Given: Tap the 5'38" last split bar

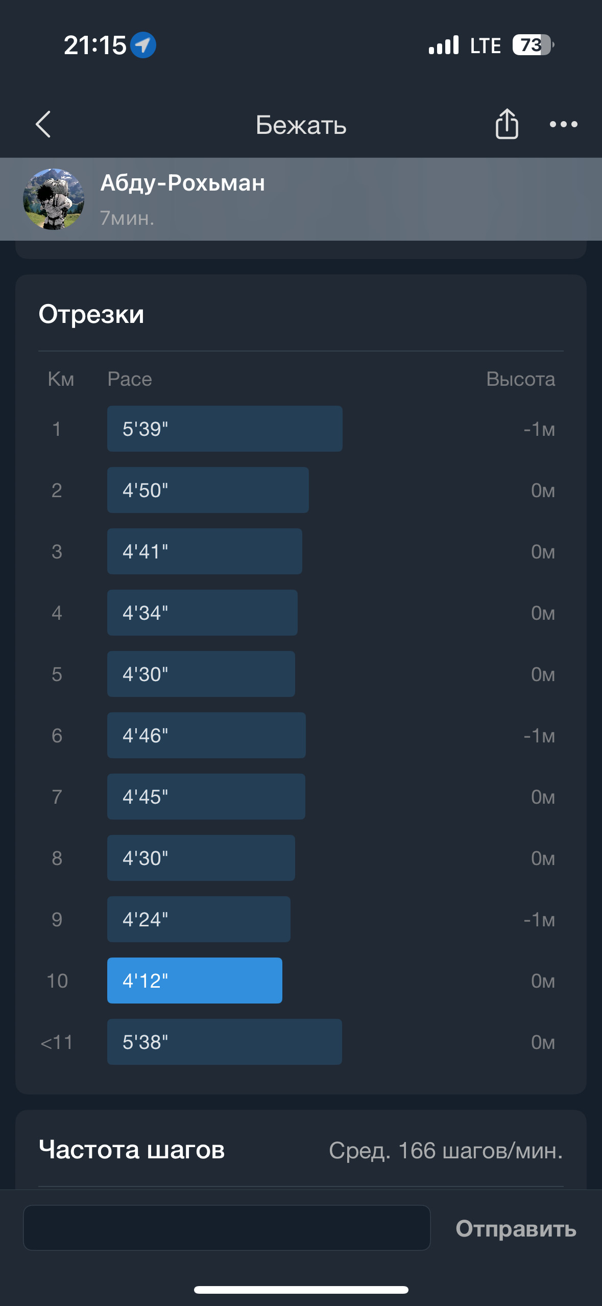Looking at the screenshot, I should 225,1042.
